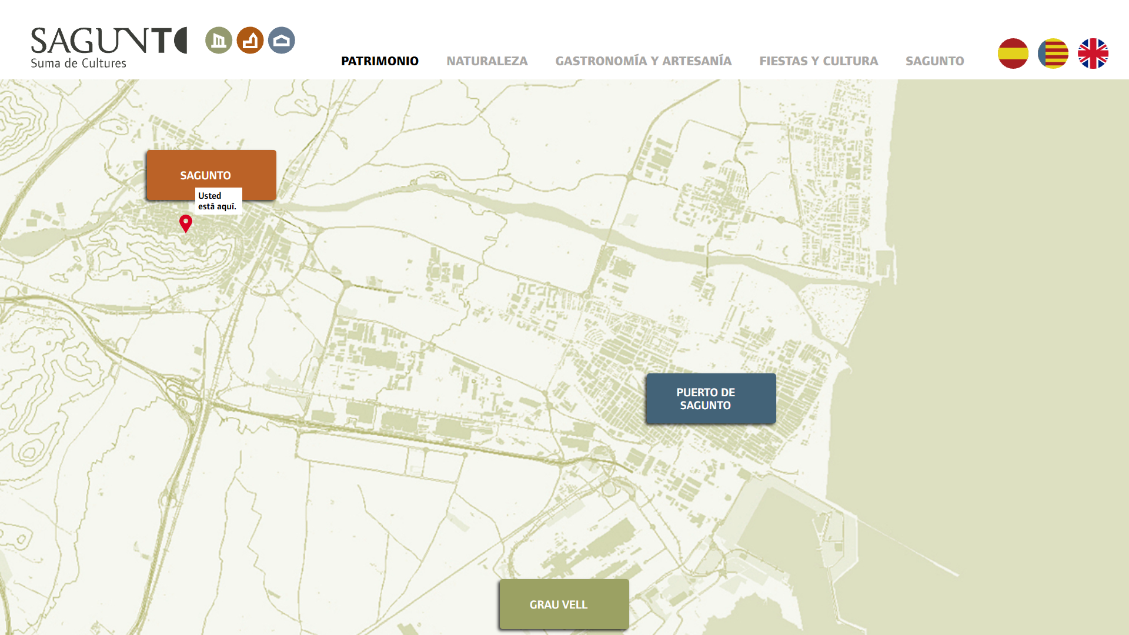Click the Grau Vell map button

pos(564,604)
